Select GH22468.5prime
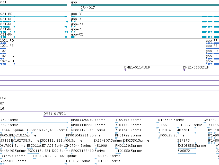The height and width of the screenshot is (165, 219). pyautogui.click(x=13, y=161)
